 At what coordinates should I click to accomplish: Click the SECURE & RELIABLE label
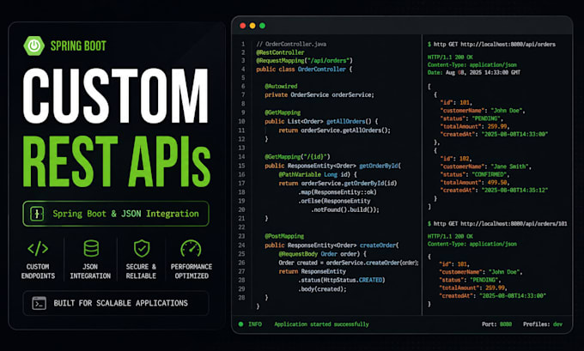pyautogui.click(x=141, y=271)
